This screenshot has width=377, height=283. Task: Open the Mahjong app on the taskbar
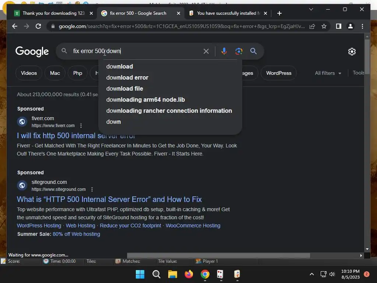pyautogui.click(x=237, y=274)
